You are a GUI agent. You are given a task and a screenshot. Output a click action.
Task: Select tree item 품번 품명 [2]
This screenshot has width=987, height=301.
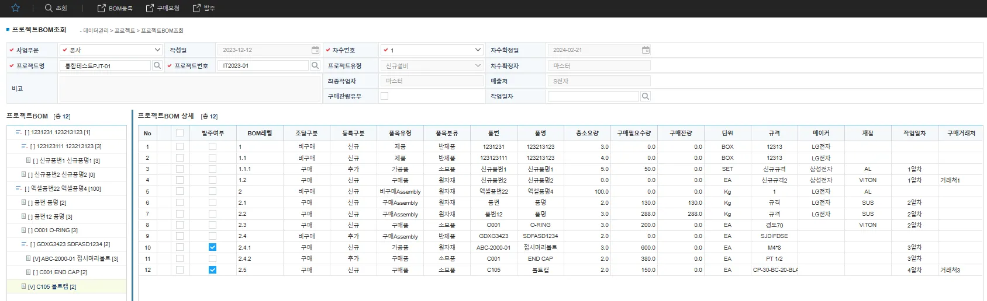47,202
